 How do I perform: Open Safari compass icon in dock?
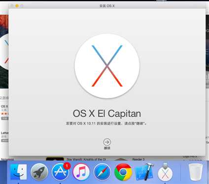(x=102, y=172)
